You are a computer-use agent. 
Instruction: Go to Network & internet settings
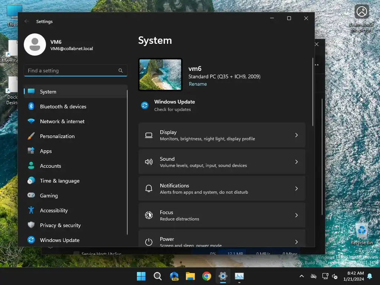coord(75,121)
